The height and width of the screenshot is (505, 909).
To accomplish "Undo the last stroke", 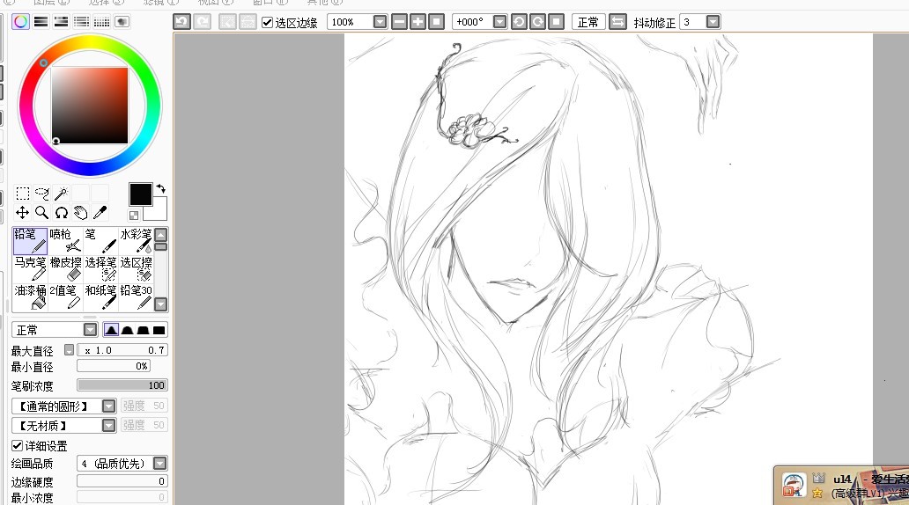I will [182, 22].
